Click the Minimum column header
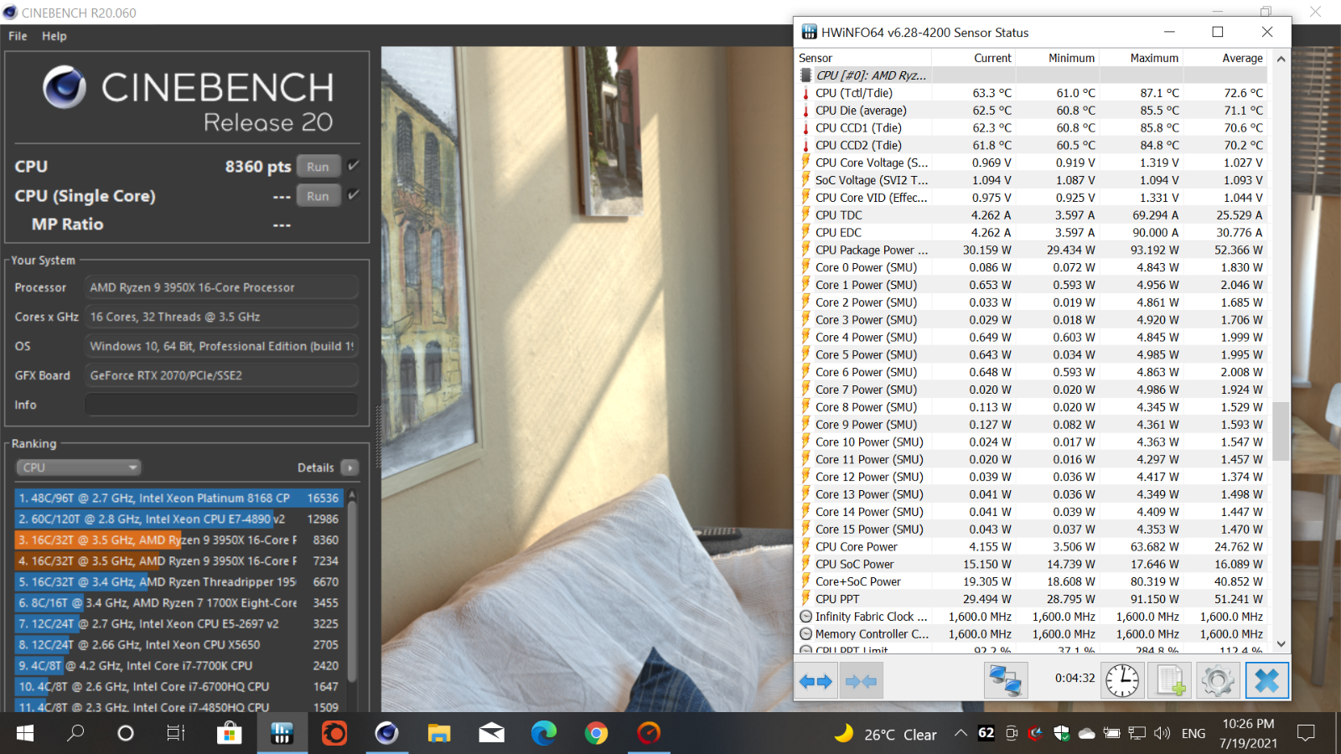Viewport: 1341px width, 754px height. tap(1057, 58)
